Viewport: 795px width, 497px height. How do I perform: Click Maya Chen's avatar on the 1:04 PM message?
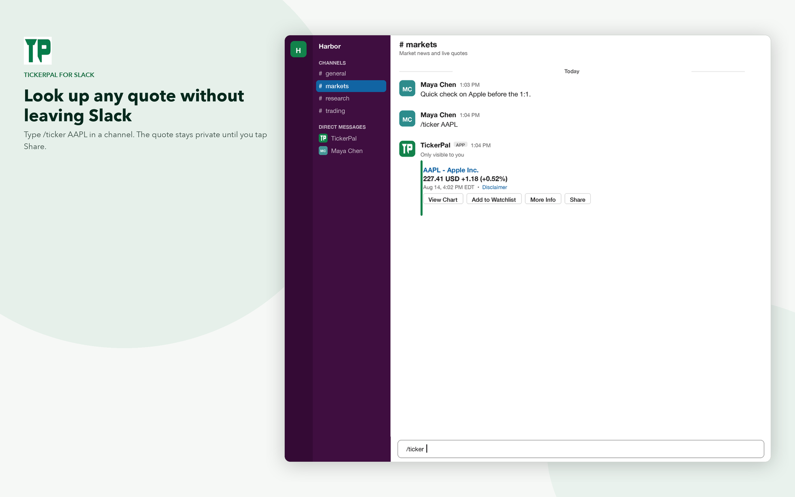[x=407, y=119]
